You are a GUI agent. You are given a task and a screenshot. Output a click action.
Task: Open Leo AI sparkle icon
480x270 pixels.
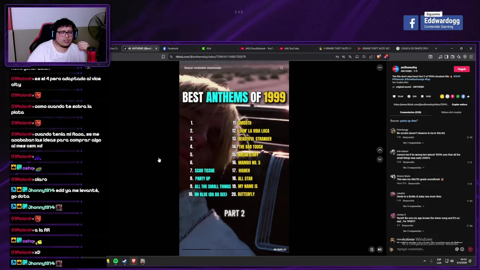tap(459, 57)
